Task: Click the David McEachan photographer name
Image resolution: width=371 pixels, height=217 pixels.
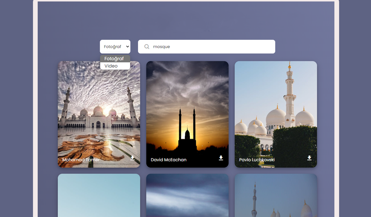Action: pyautogui.click(x=168, y=160)
